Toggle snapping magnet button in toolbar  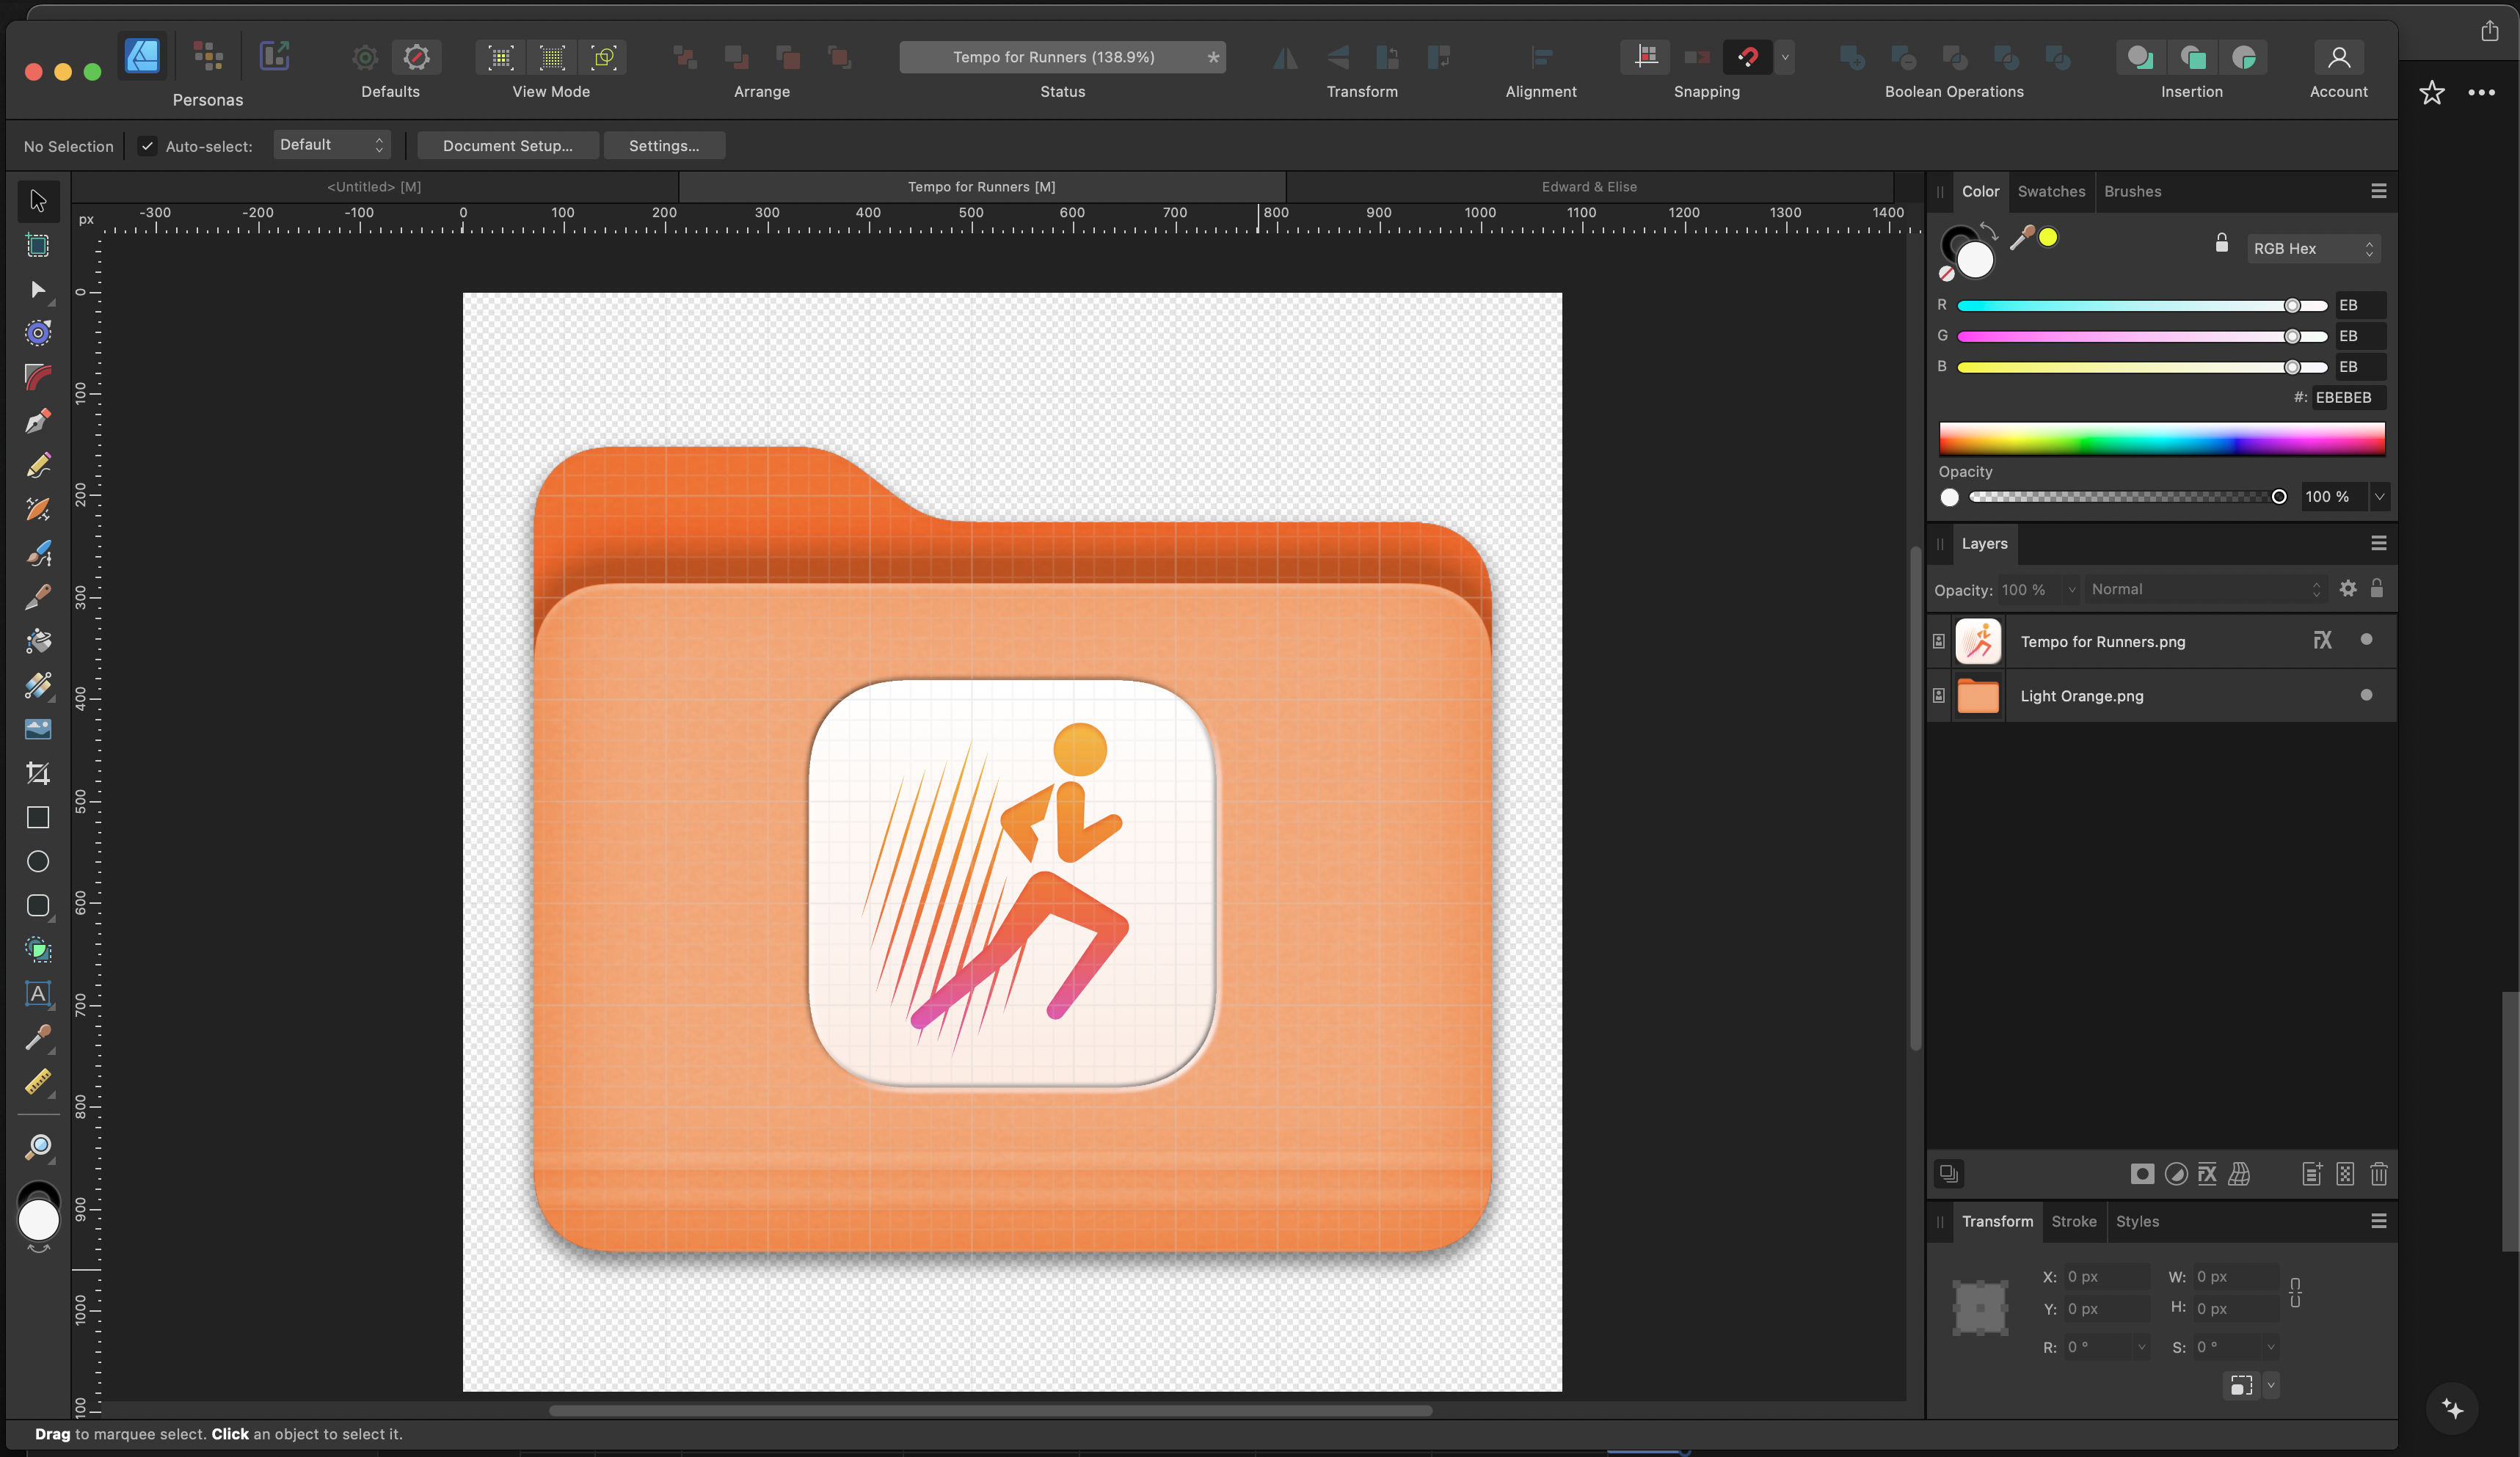click(1747, 57)
